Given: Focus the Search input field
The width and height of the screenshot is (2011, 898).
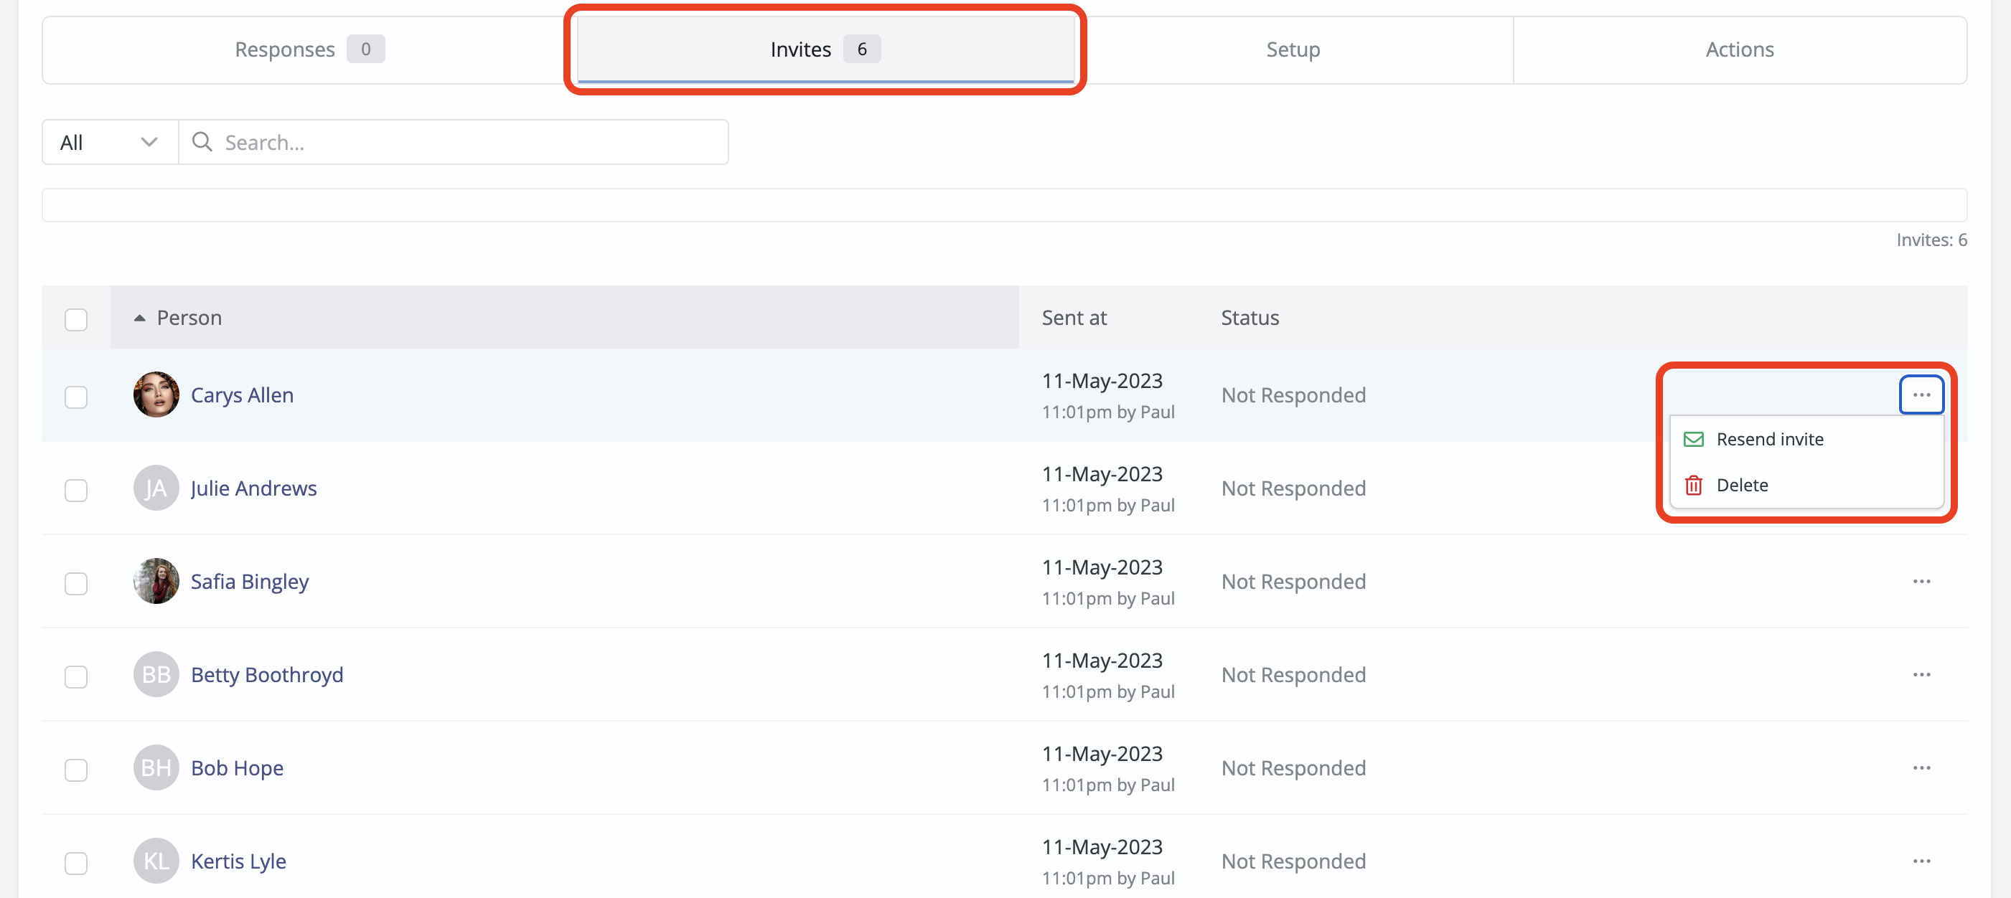Looking at the screenshot, I should [469, 142].
